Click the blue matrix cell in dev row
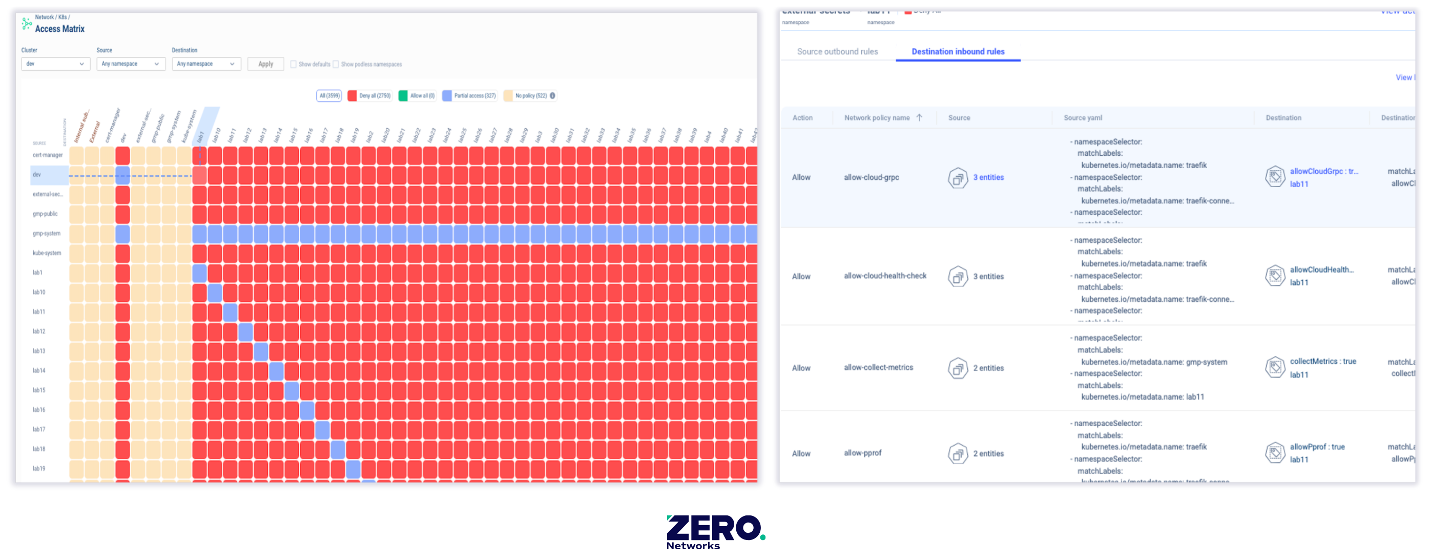This screenshot has width=1430, height=560. click(x=122, y=175)
